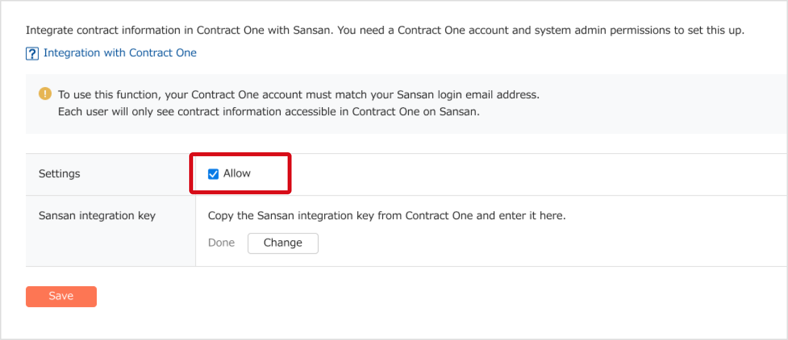
Task: Click the Settings row label
Action: pos(59,174)
